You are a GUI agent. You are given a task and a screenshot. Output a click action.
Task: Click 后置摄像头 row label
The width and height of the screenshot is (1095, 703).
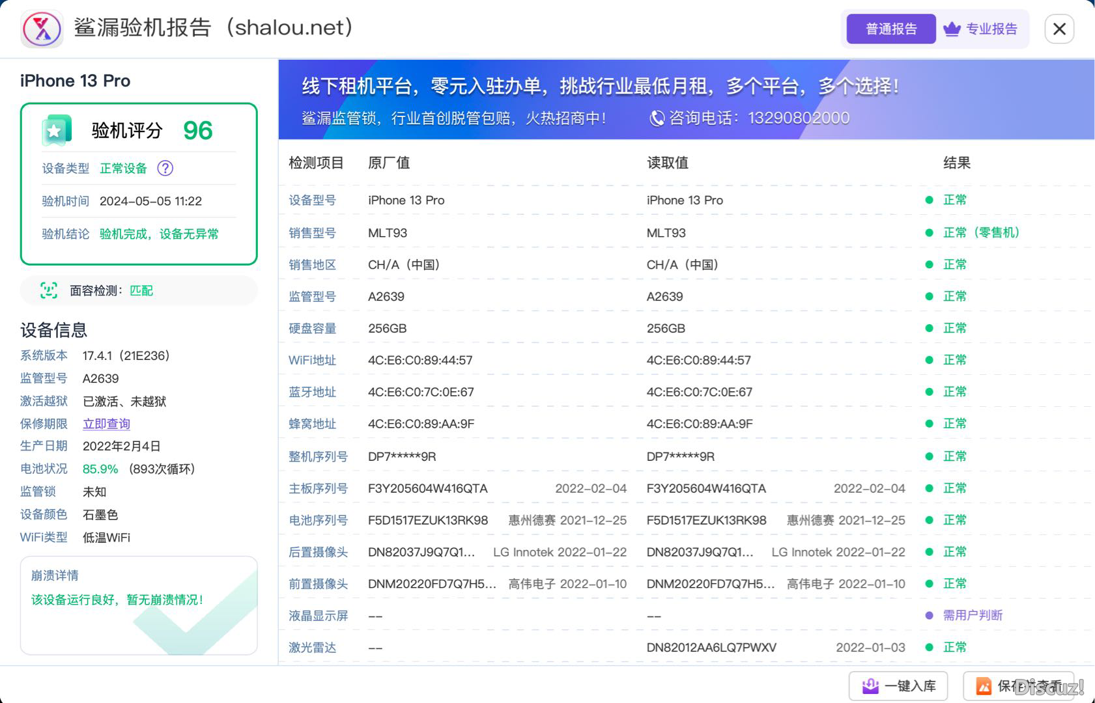(318, 552)
